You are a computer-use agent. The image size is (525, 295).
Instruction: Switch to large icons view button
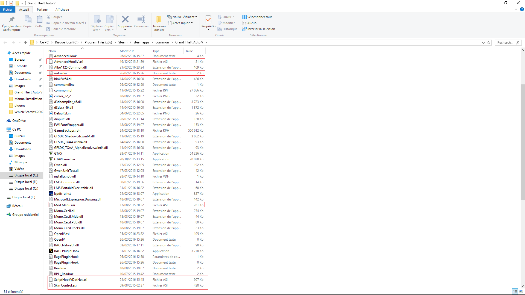pyautogui.click(x=521, y=291)
